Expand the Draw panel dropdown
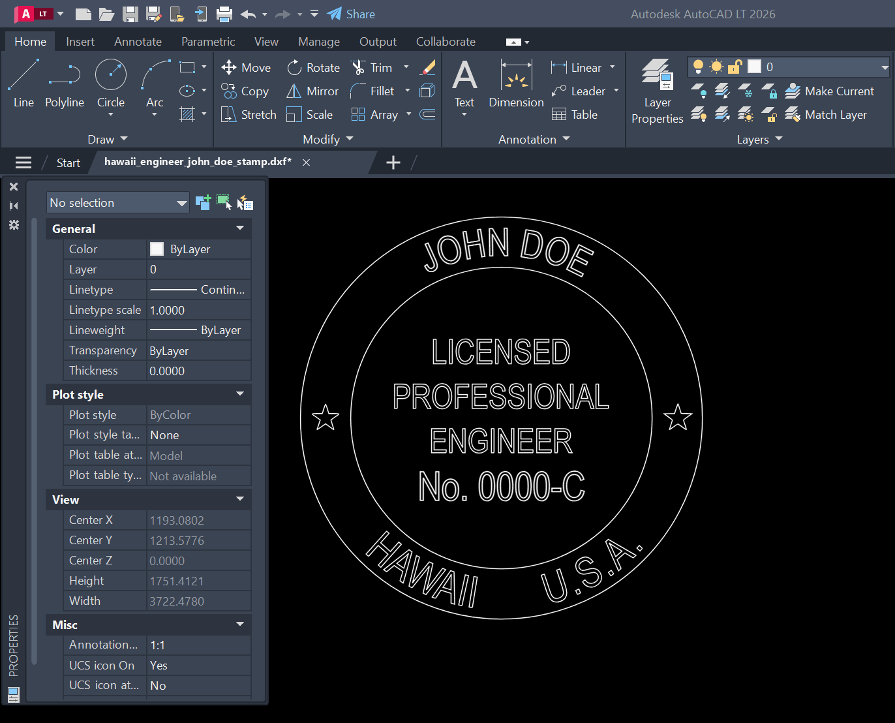The height and width of the screenshot is (723, 895). tap(108, 139)
